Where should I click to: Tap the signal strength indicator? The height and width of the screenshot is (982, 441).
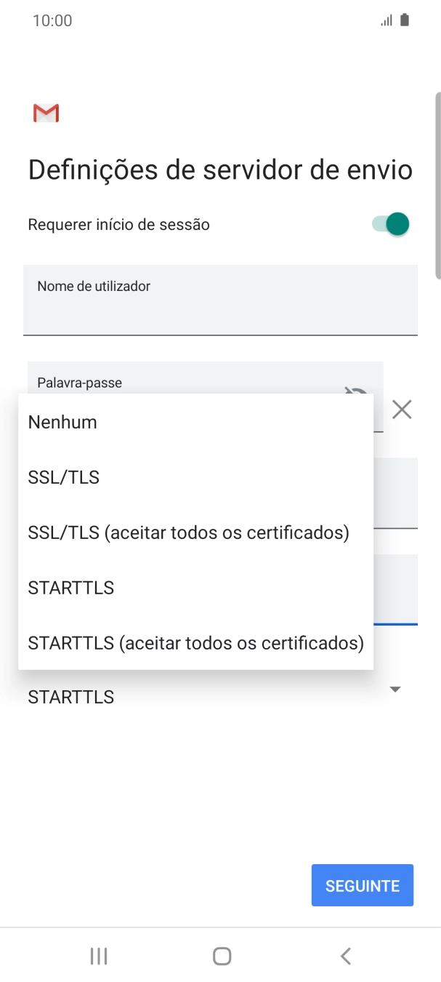coord(386,20)
